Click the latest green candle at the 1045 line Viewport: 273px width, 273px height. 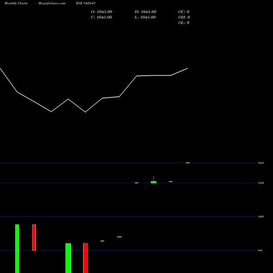tap(188, 163)
